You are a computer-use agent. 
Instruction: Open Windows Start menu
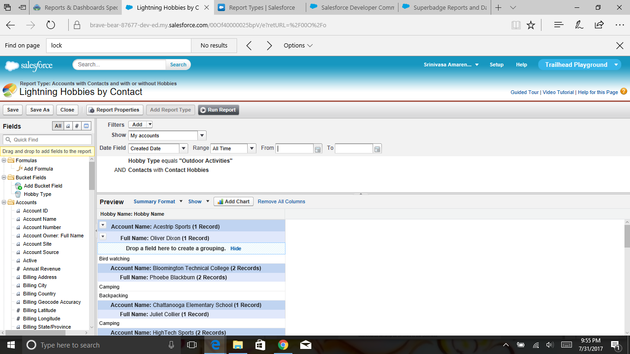point(11,345)
